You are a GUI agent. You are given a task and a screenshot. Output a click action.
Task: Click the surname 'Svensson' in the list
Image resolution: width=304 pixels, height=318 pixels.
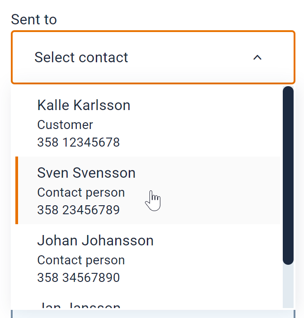(x=111, y=173)
